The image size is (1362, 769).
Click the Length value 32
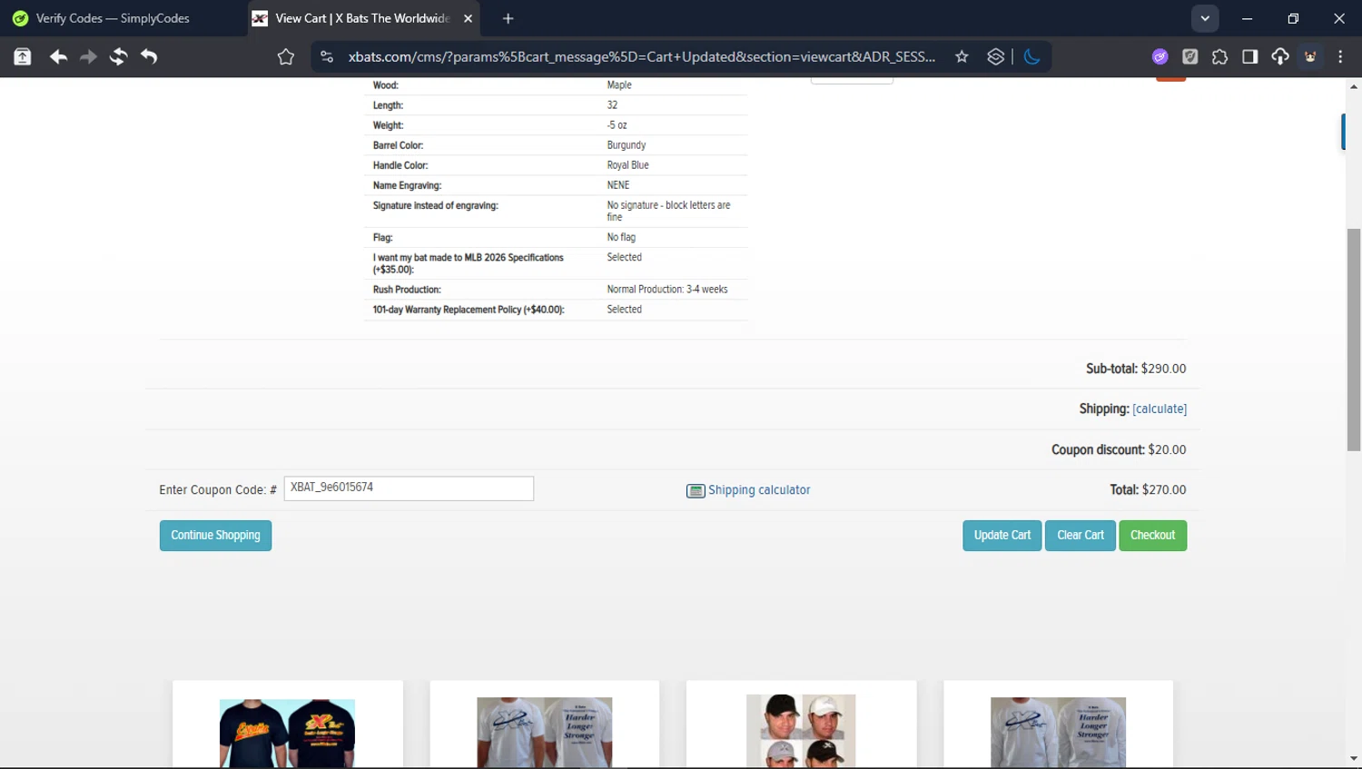612,105
